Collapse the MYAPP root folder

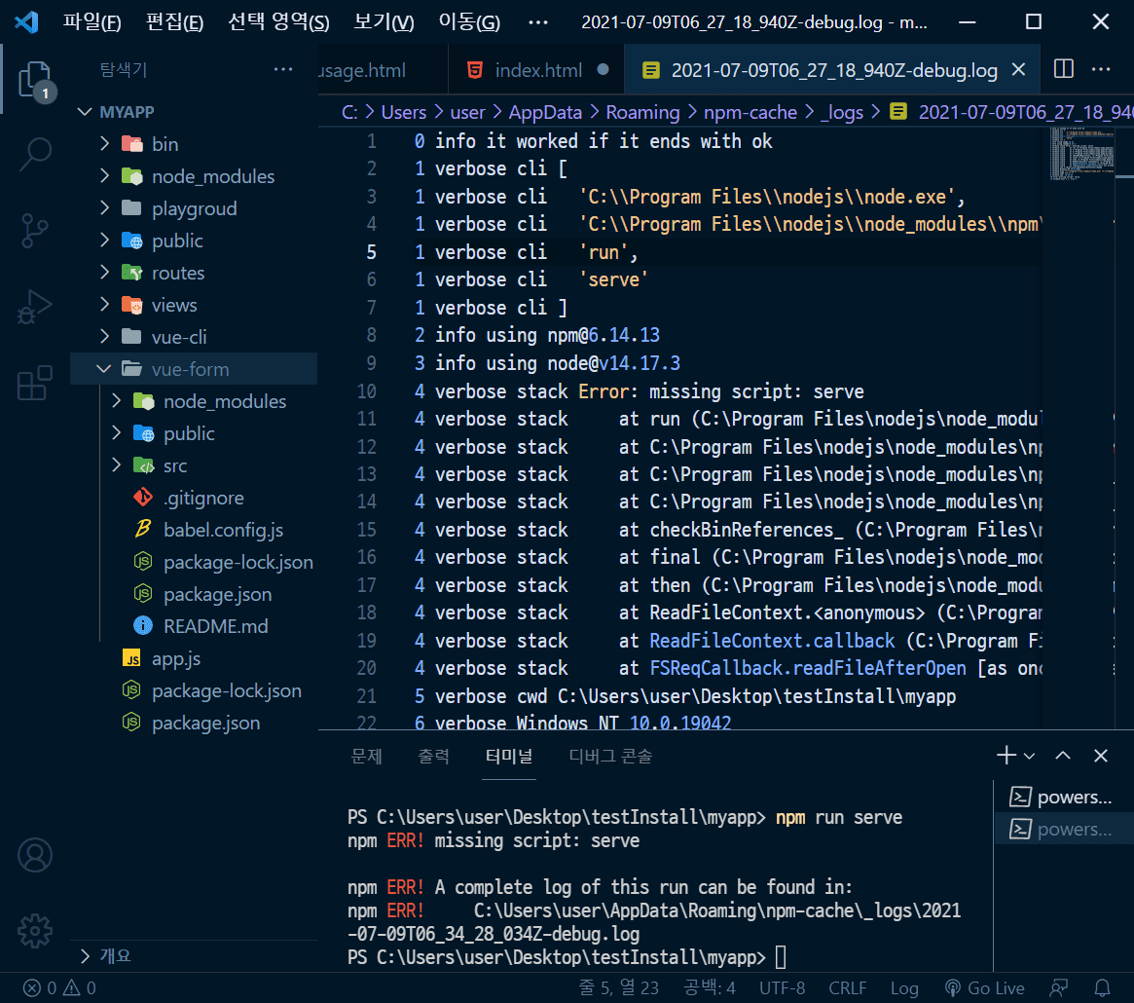[194, 111]
